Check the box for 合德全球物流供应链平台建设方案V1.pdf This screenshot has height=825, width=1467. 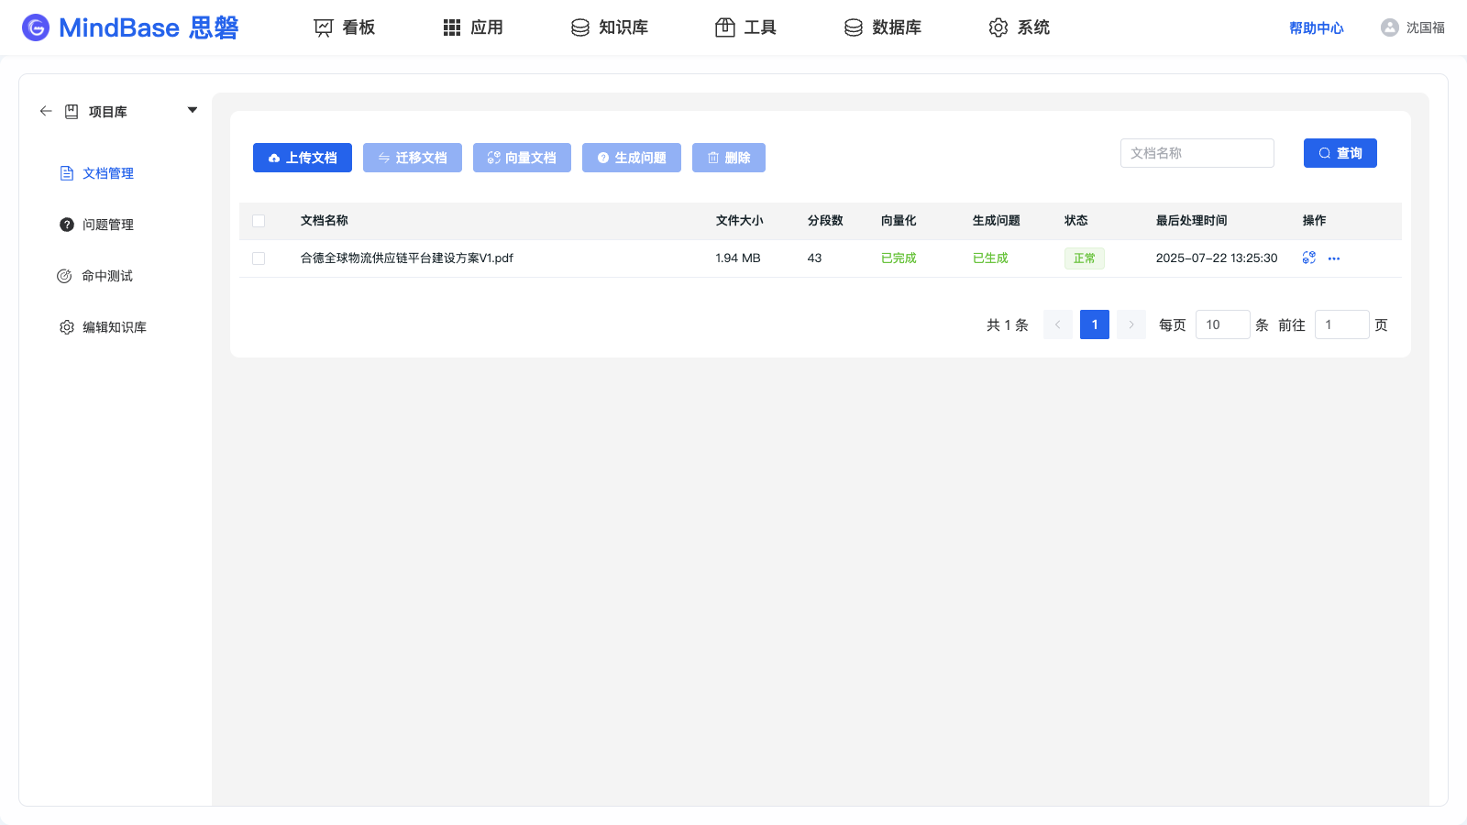click(x=259, y=258)
